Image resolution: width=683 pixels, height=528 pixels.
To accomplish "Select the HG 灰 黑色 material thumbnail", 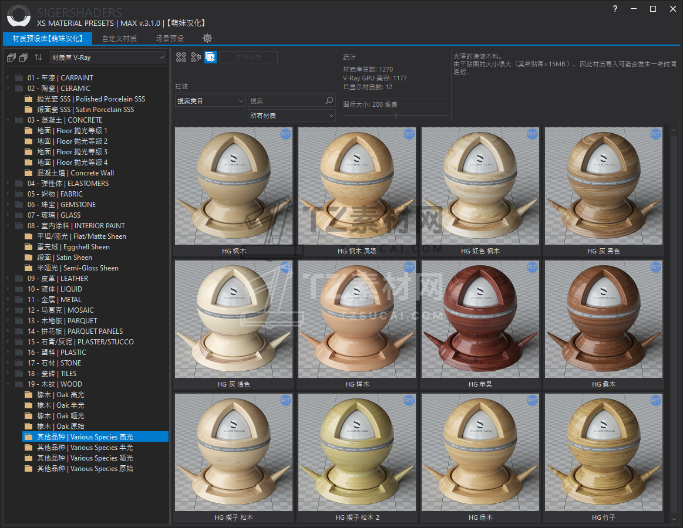I will (603, 186).
